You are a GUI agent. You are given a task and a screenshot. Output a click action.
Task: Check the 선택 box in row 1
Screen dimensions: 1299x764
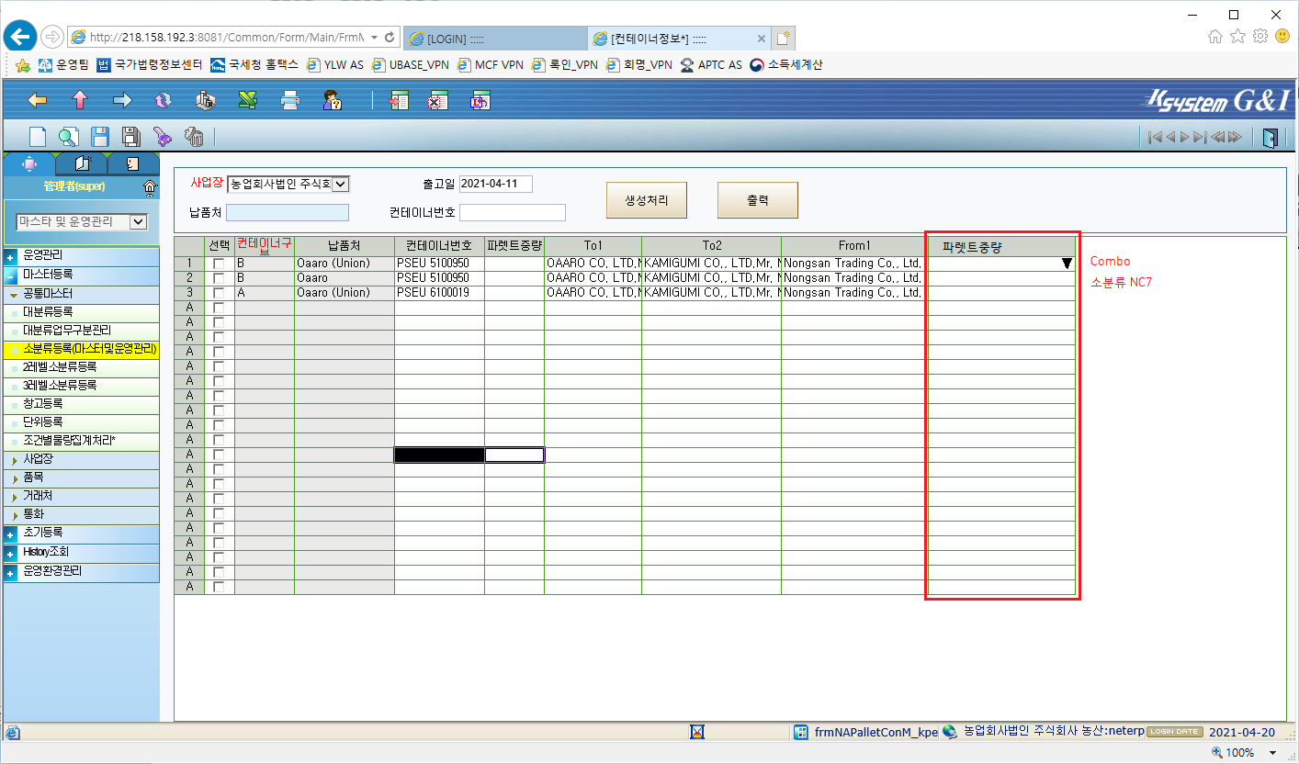click(x=219, y=264)
